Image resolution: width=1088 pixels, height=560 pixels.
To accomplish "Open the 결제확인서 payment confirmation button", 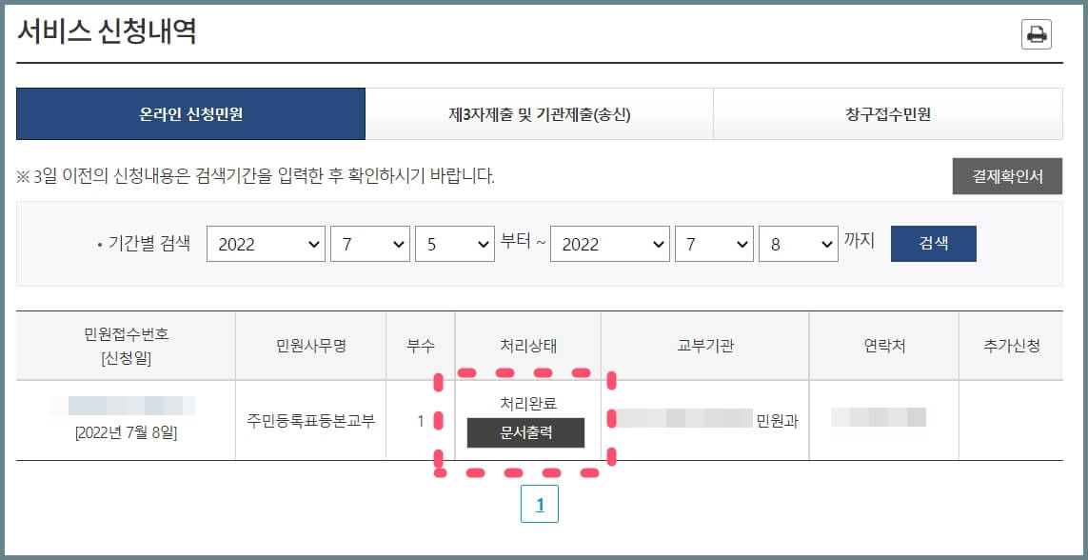I will click(x=1007, y=176).
